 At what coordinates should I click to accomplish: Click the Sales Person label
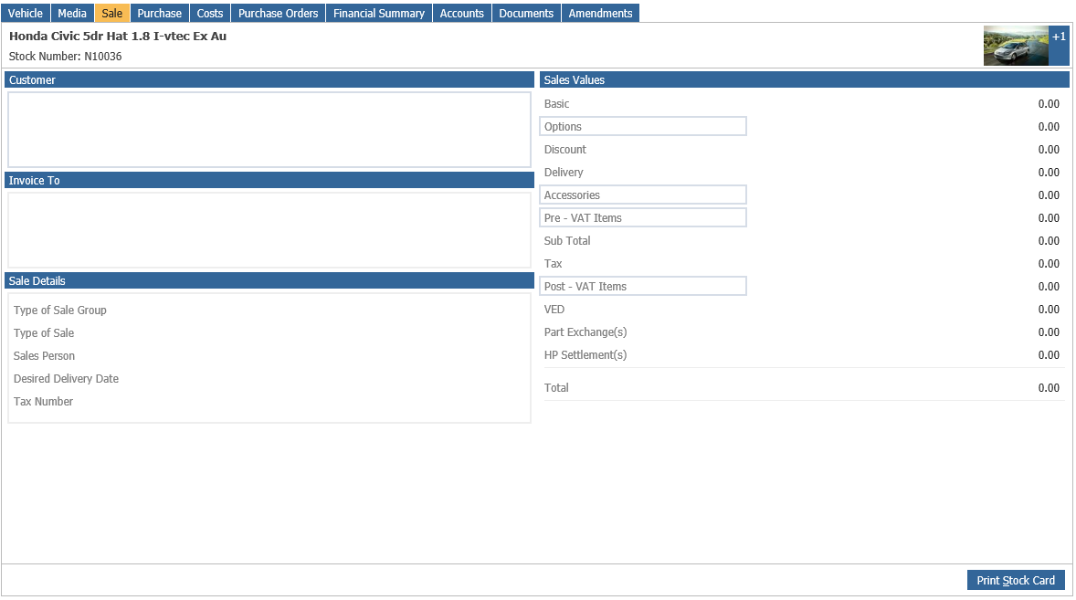coord(44,355)
